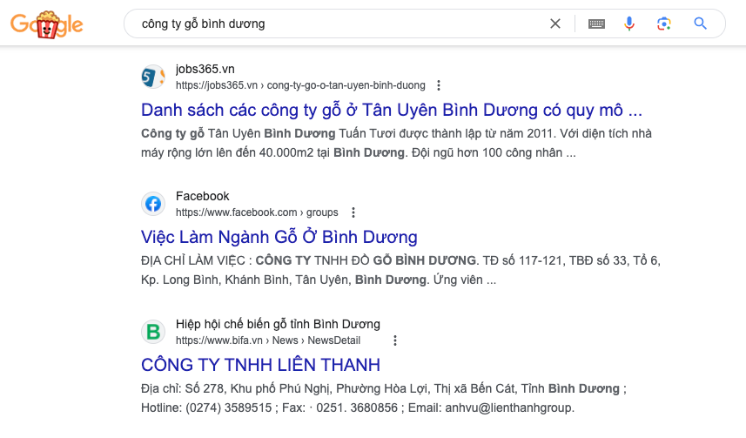This screenshot has width=746, height=438.
Task: Click snippet text starting ĐỊA CHỈ LÀM VIỆC
Action: [400, 270]
